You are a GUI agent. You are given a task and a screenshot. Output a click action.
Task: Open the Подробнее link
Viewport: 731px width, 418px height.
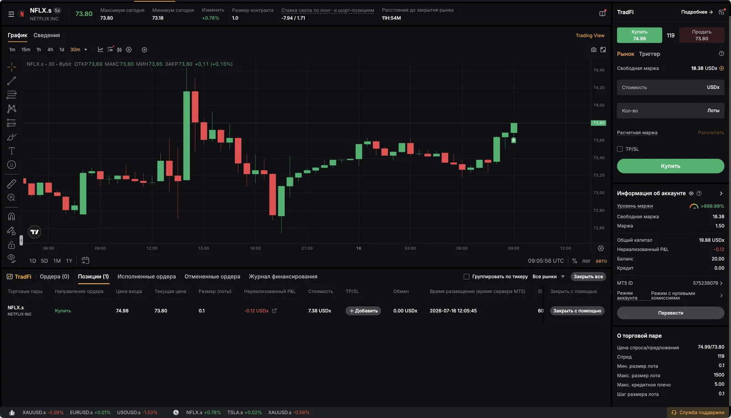tap(697, 12)
